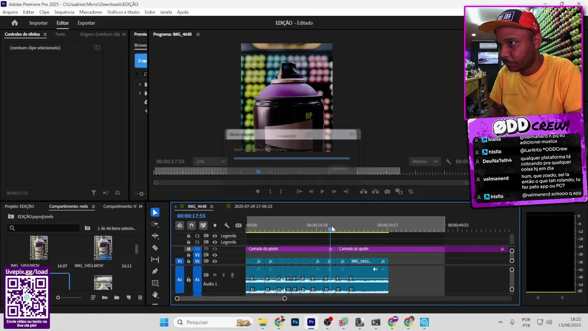Step back one frame in Program monitor
Screen dimensions: 588x331
pos(311,192)
